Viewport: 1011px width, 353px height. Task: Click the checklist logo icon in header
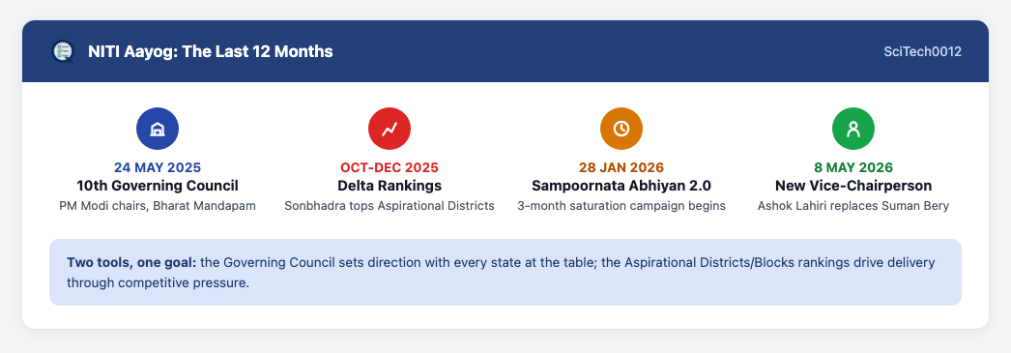coord(63,51)
